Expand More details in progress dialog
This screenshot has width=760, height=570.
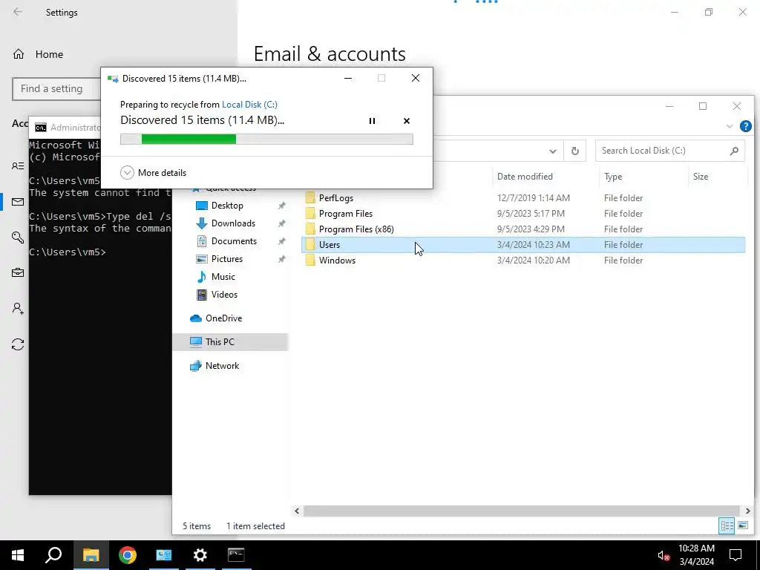tap(153, 172)
